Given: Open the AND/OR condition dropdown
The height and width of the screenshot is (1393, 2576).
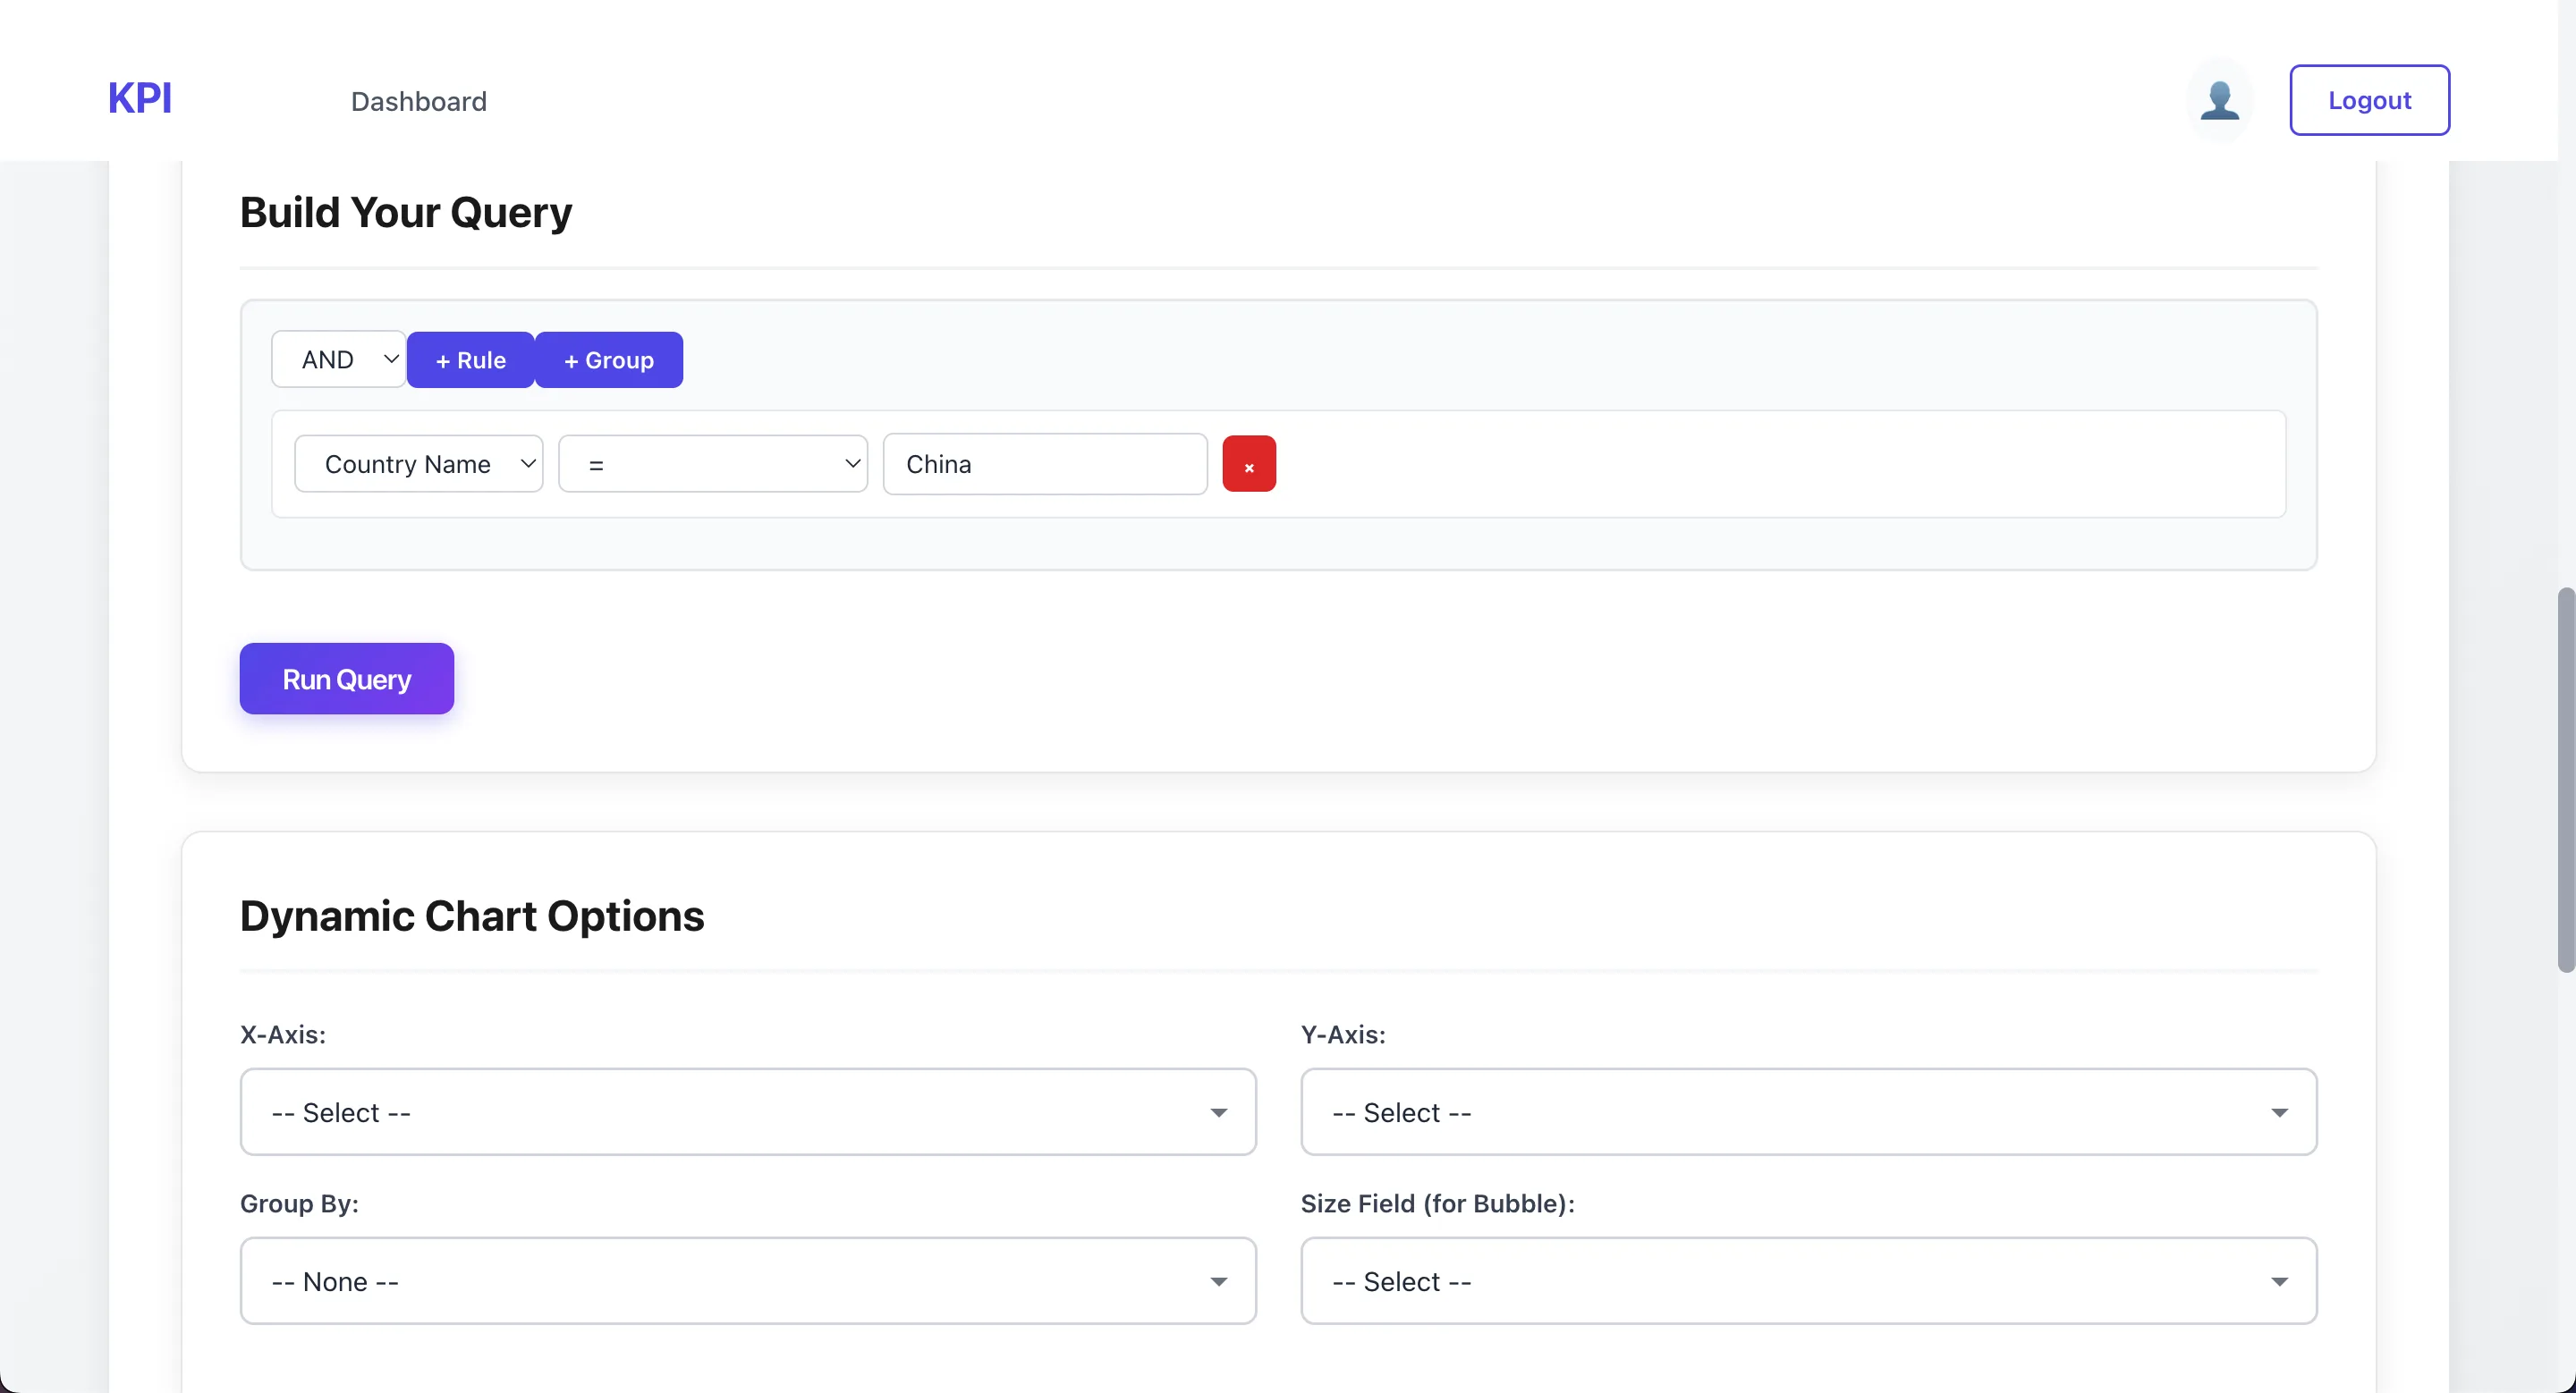Looking at the screenshot, I should 338,359.
